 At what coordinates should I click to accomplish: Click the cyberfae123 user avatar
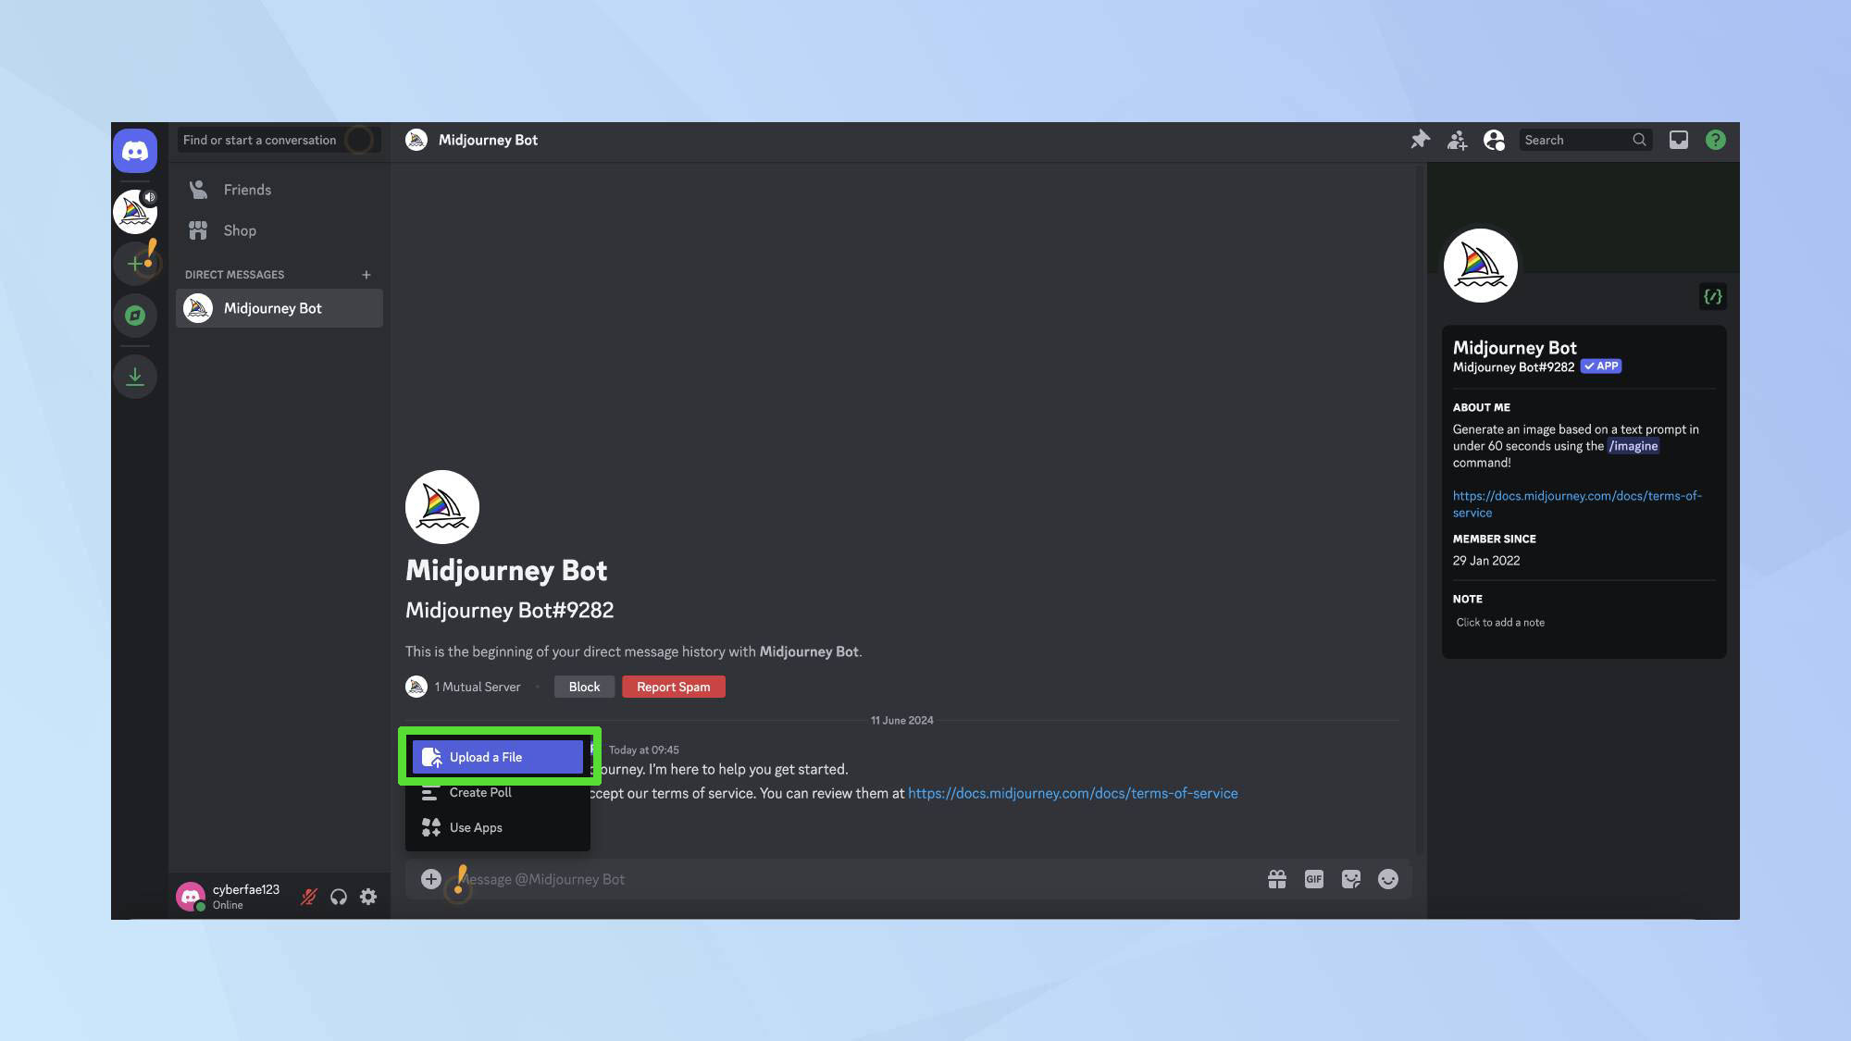click(191, 897)
